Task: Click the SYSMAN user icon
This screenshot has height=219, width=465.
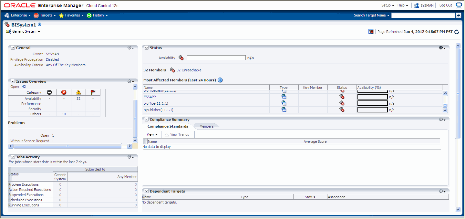Action: tap(417, 5)
